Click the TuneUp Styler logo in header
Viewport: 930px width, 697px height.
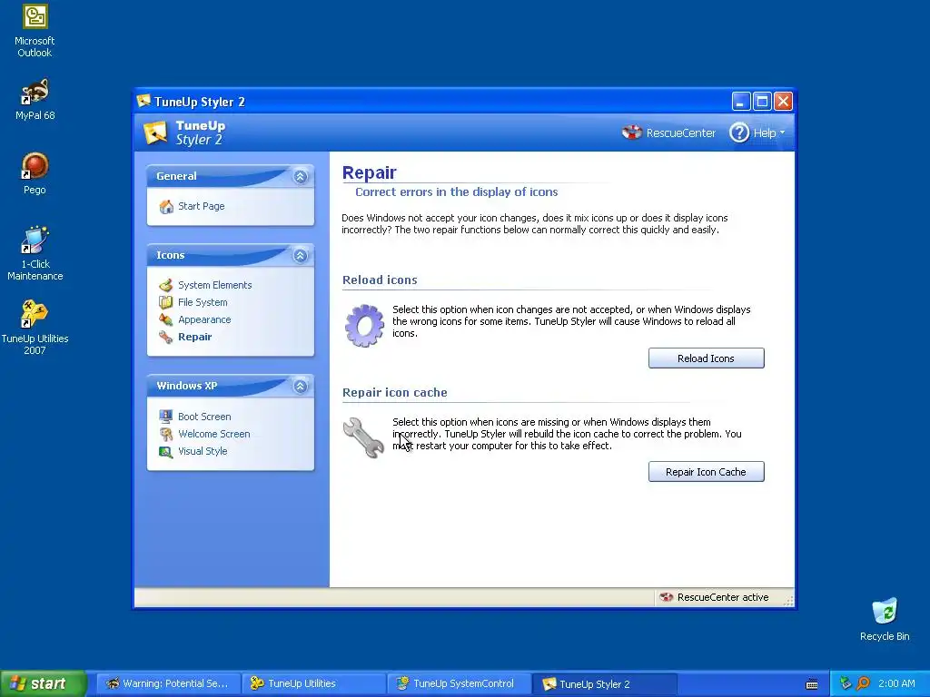coord(156,133)
